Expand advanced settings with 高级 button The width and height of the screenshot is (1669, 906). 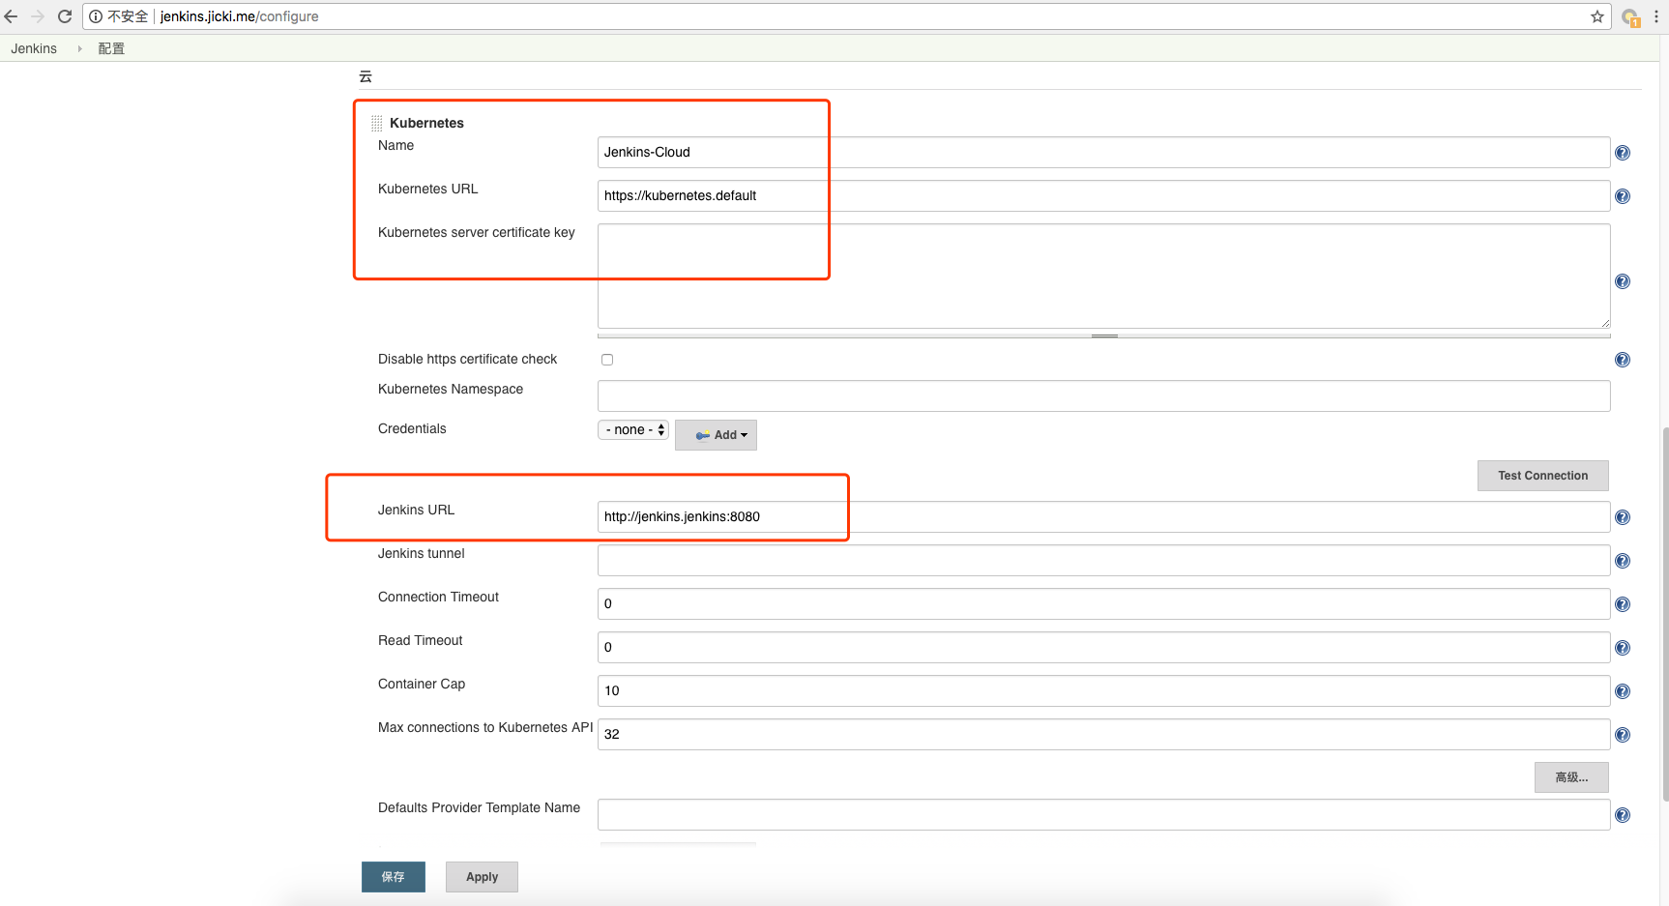pos(1570,777)
